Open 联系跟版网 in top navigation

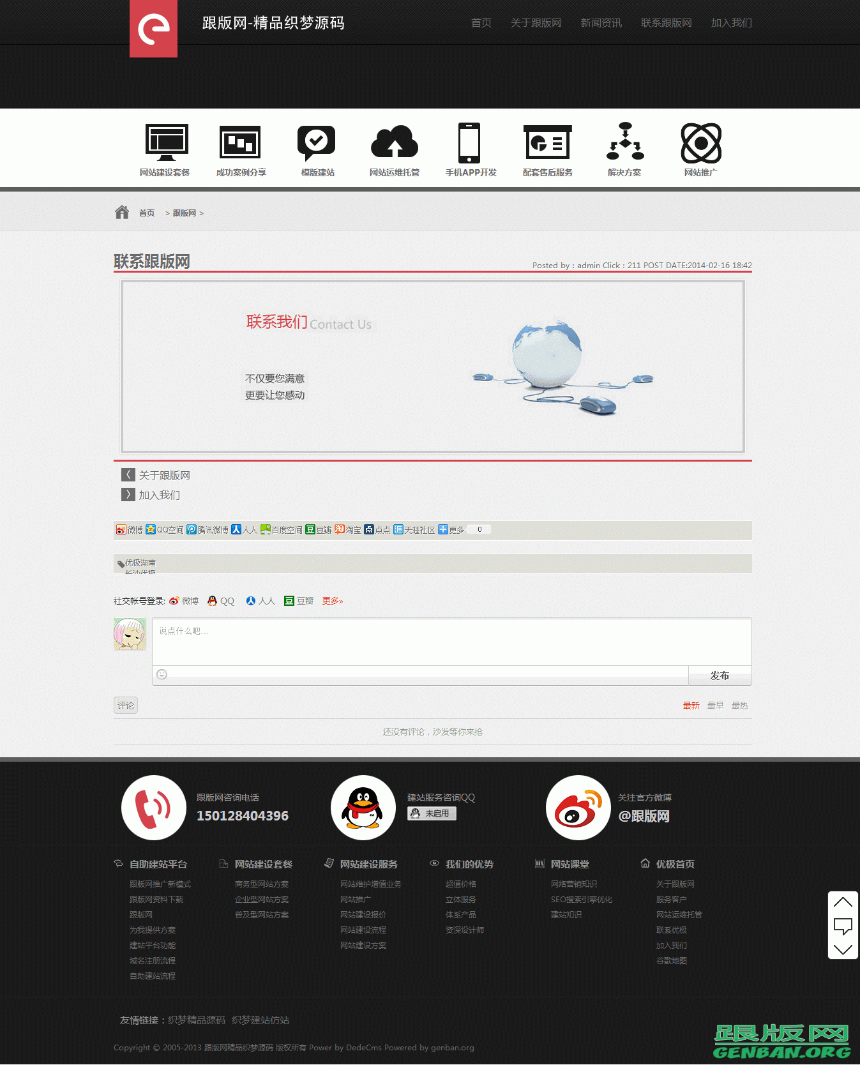click(x=667, y=23)
